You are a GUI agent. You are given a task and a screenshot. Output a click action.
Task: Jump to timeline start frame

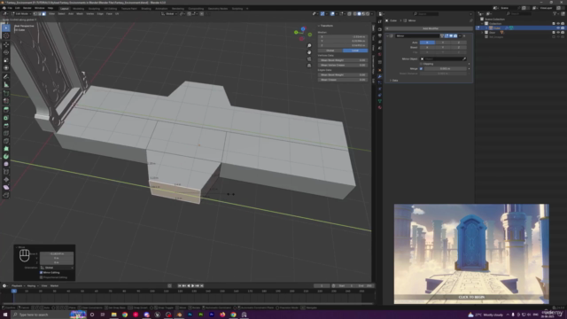[180, 285]
